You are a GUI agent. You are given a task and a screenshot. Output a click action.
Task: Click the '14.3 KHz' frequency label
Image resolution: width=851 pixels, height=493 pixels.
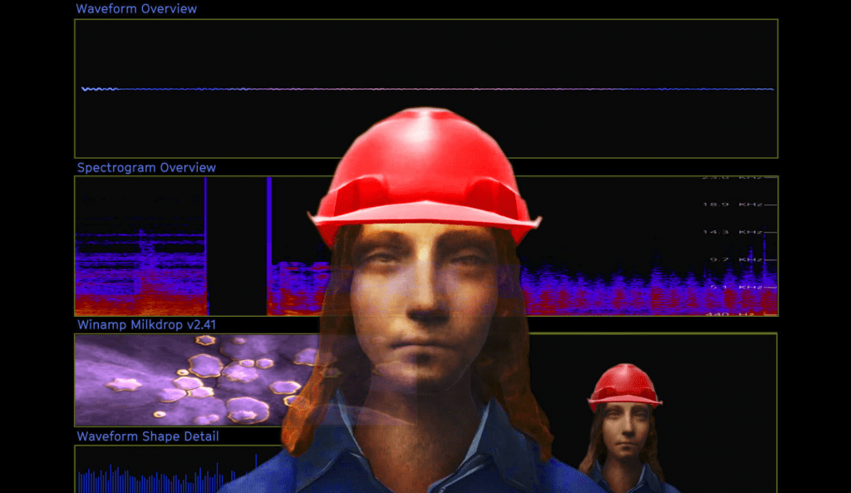click(733, 232)
